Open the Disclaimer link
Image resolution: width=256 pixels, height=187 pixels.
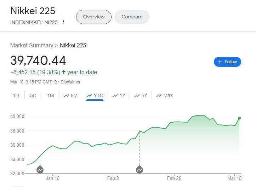point(70,82)
